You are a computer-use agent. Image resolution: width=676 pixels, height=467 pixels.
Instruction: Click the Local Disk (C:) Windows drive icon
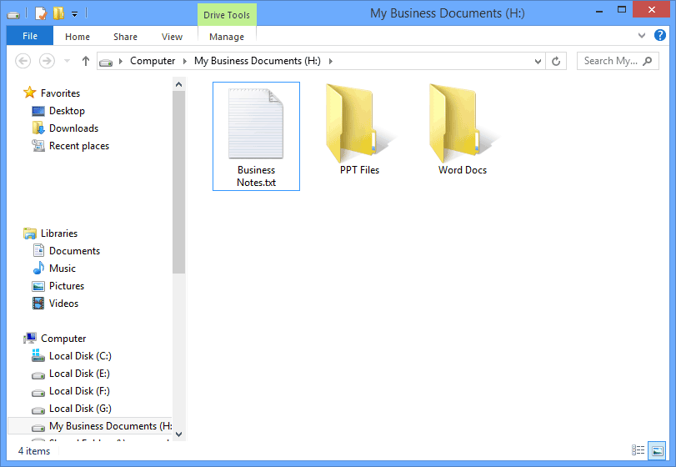pos(38,355)
